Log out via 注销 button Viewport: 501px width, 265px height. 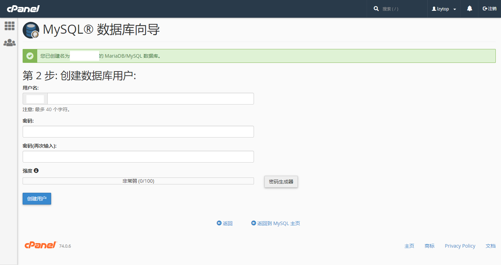coord(490,9)
